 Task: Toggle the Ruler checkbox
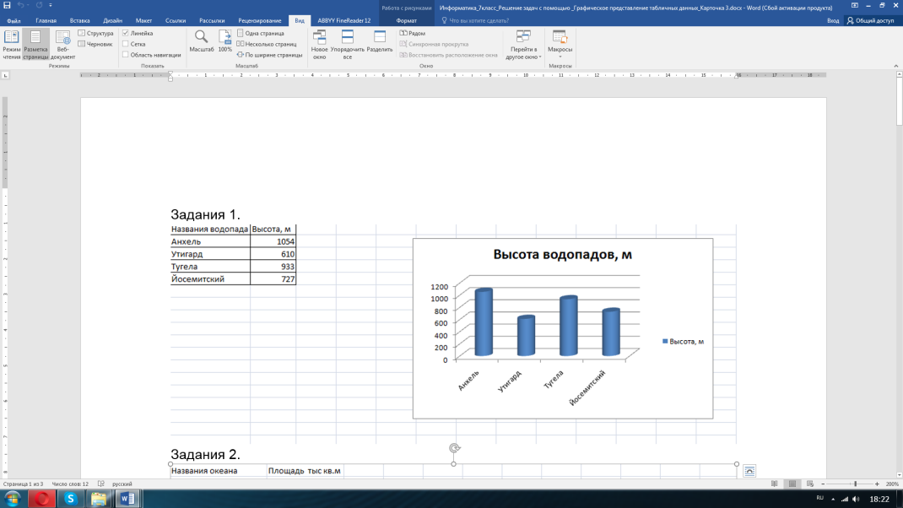137,34
